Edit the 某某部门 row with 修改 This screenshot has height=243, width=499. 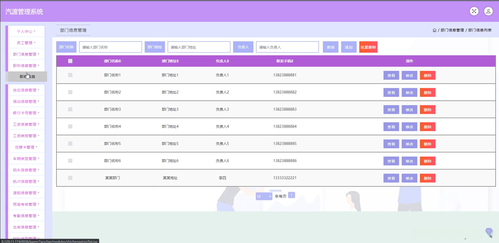click(x=409, y=178)
